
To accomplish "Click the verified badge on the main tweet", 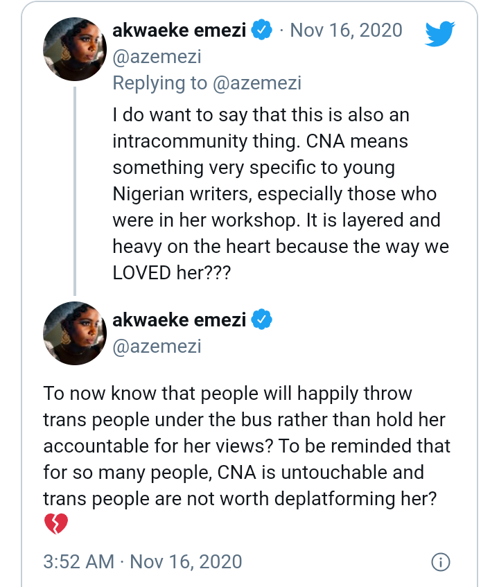I will point(262,319).
